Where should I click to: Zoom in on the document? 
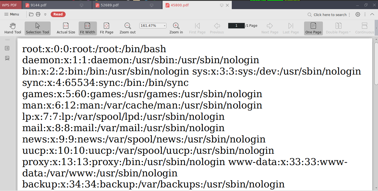pyautogui.click(x=176, y=28)
